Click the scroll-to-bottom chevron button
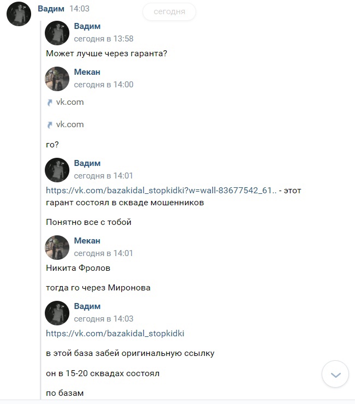 (336, 375)
